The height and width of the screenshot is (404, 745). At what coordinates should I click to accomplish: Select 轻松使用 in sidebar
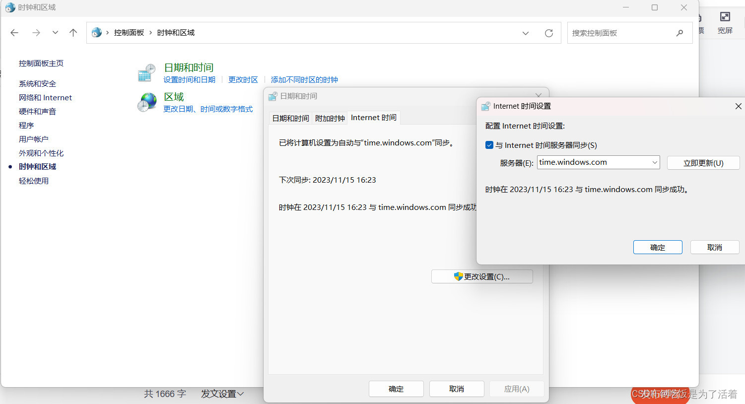point(34,181)
